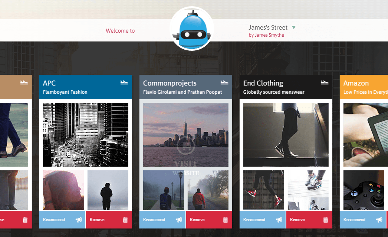Remove the End Clothing store
This screenshot has height=237, width=388.
point(309,220)
